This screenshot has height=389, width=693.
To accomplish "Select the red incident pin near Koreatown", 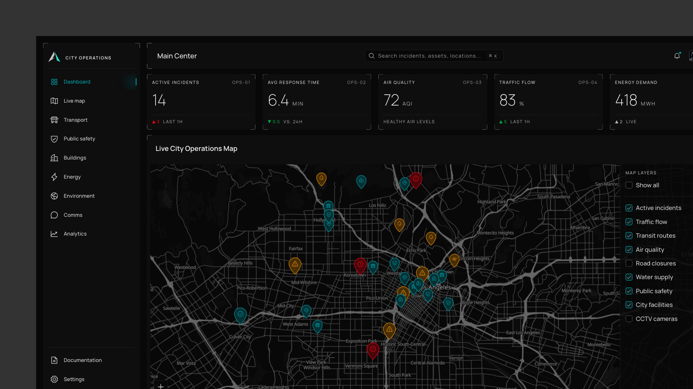I will tap(360, 266).
